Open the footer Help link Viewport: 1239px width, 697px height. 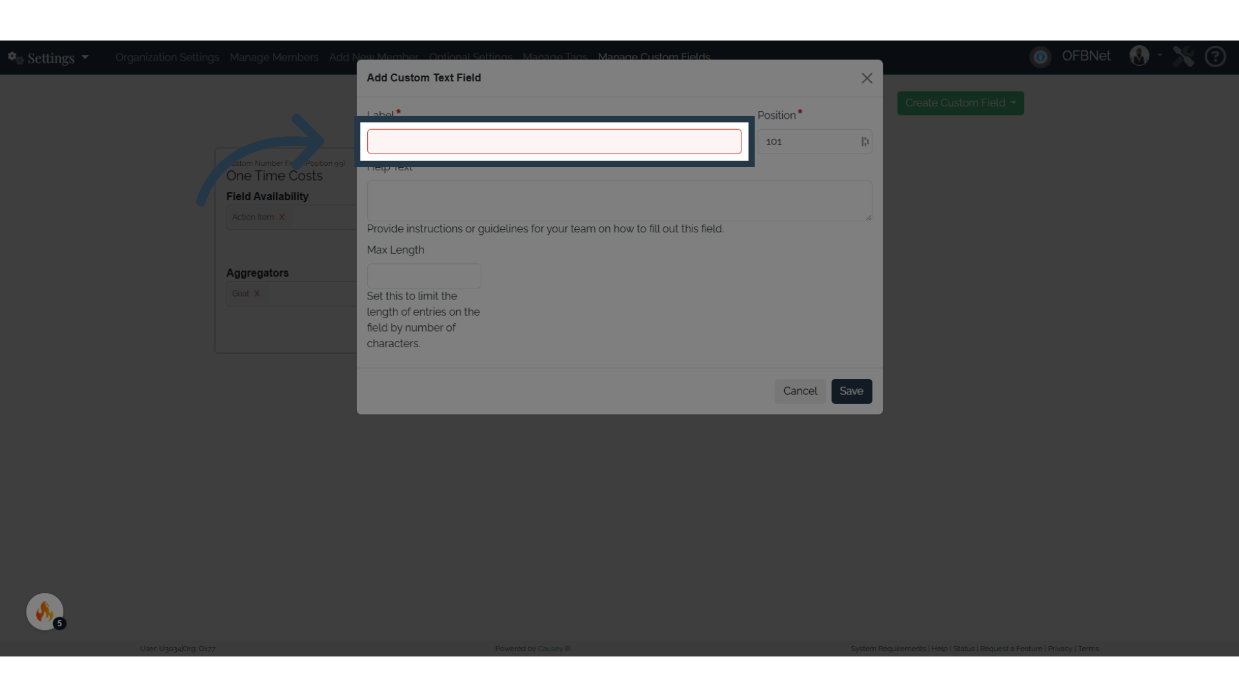click(x=939, y=649)
